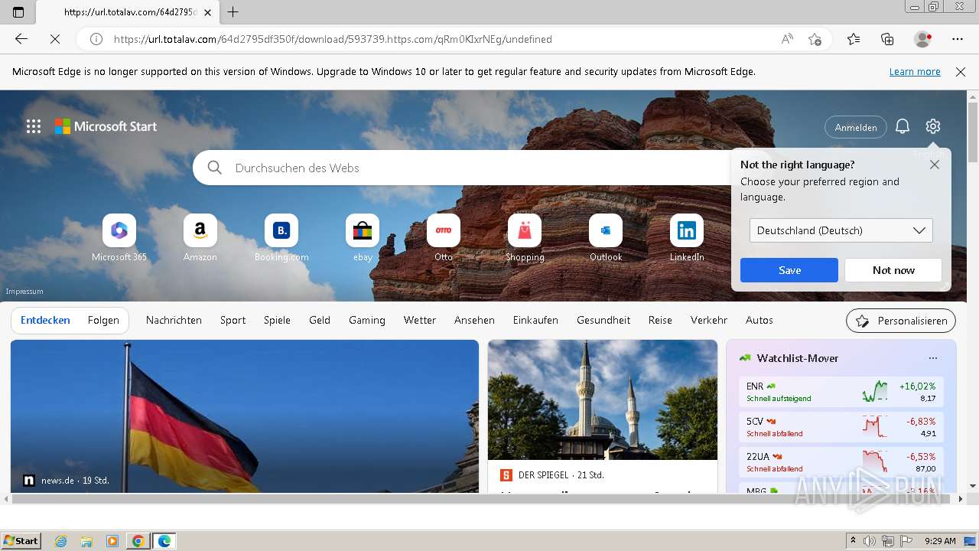Open the Reise category
This screenshot has height=551, width=979.
click(x=660, y=321)
